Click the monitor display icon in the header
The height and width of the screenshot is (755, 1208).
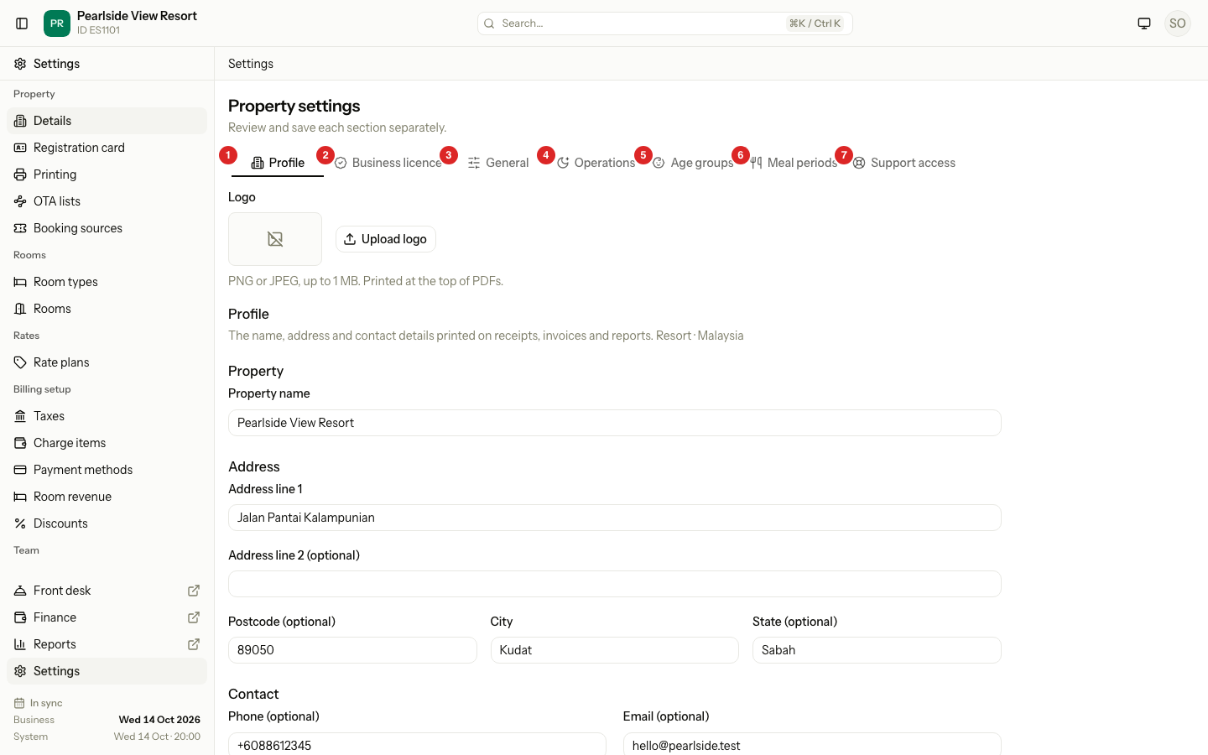click(x=1144, y=23)
